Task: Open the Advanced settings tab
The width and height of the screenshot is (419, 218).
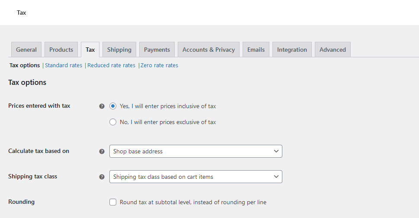Action: click(333, 50)
